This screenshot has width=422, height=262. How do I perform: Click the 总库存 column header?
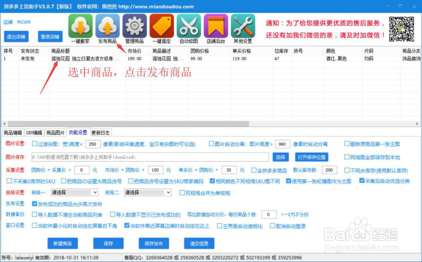282,51
